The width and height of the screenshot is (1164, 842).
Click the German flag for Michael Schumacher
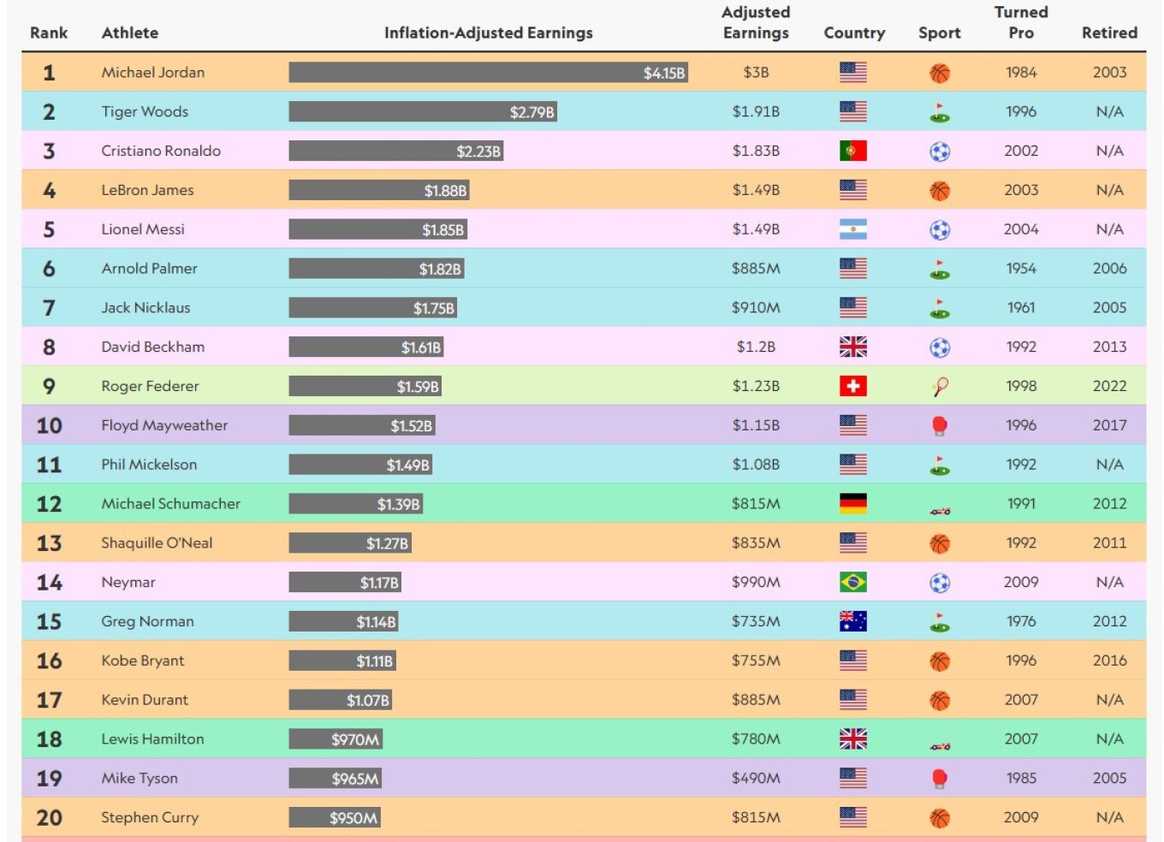[852, 504]
